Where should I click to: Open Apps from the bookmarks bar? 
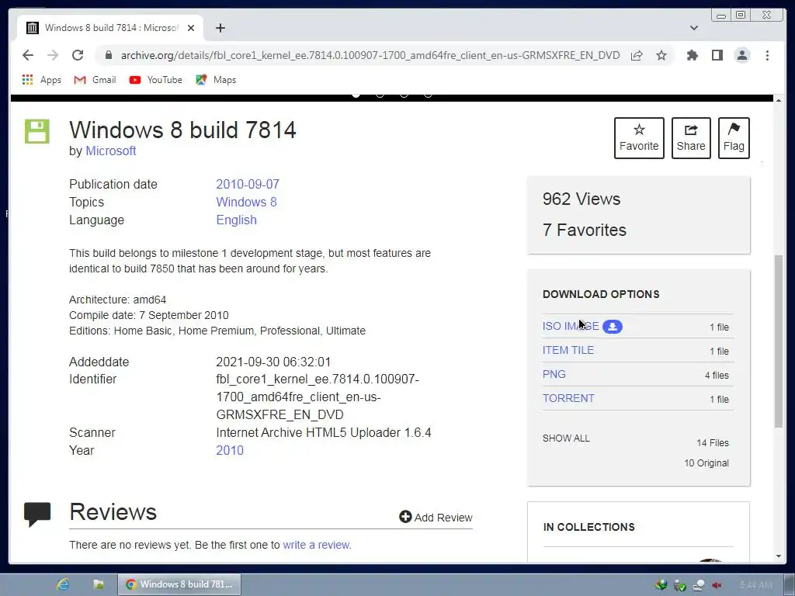coord(42,80)
